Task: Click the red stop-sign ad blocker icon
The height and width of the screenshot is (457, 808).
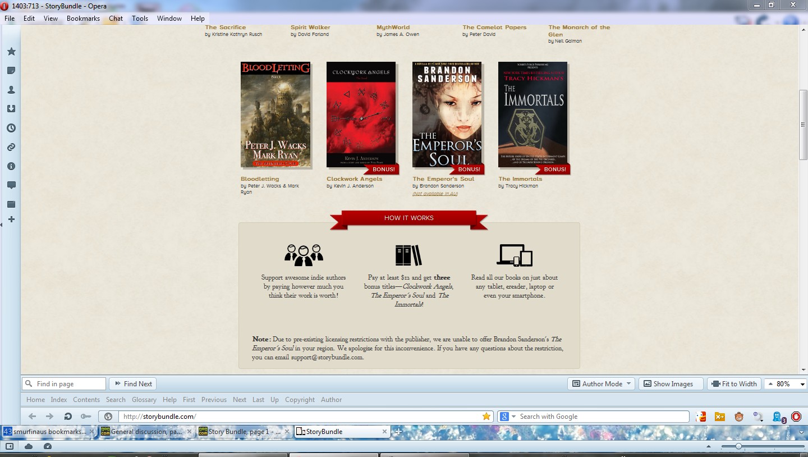Action: 796,417
